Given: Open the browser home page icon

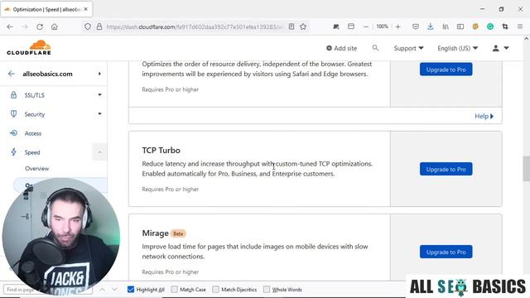Looking at the screenshot, I should point(55,26).
